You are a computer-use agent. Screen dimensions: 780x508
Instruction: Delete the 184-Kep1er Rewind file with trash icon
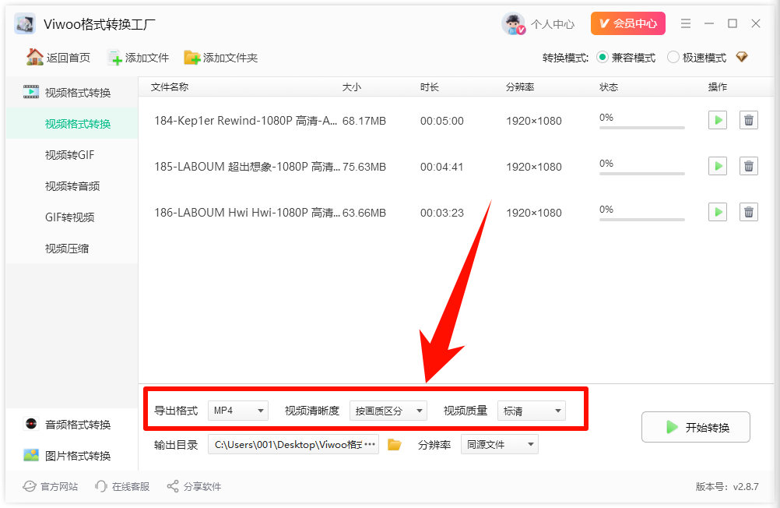tap(749, 120)
